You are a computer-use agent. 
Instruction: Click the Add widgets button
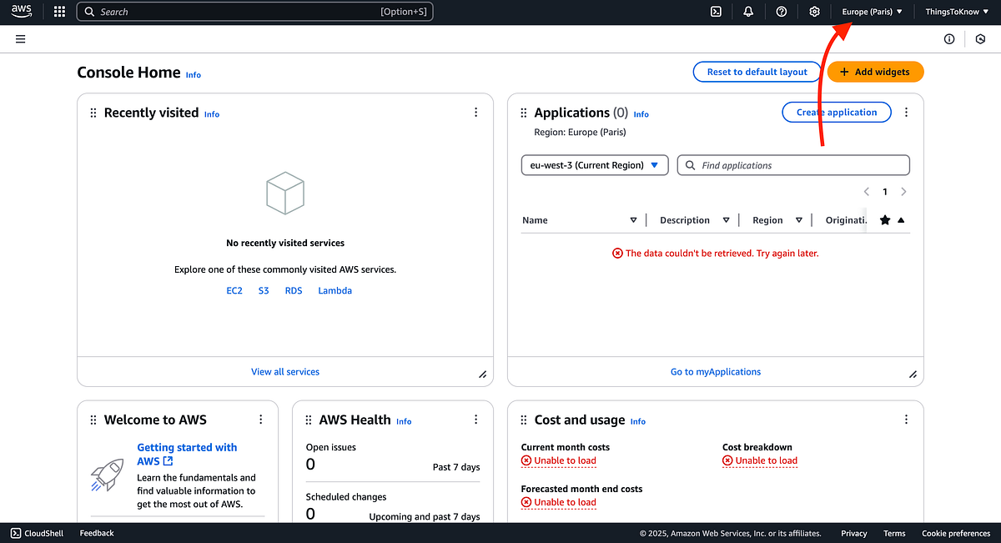875,72
